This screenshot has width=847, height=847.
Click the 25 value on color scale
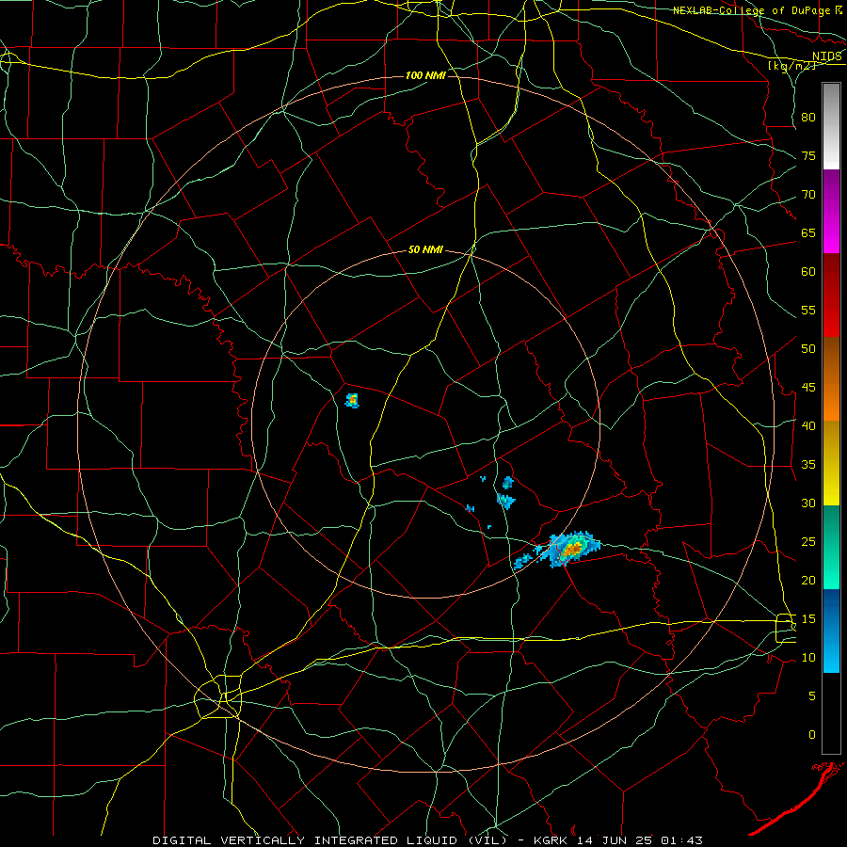pyautogui.click(x=808, y=542)
